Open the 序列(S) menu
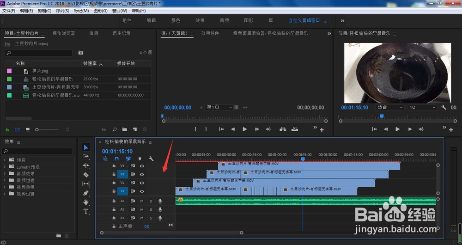Screen dimensions: 462x245 [x=62, y=11]
